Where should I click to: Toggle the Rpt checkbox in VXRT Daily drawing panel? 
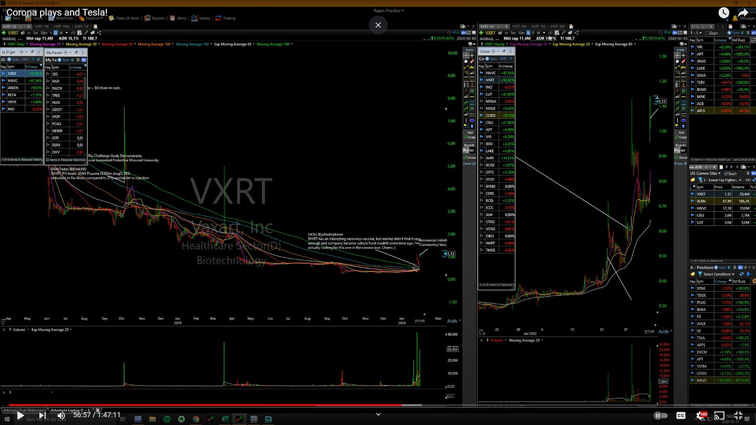point(465,132)
